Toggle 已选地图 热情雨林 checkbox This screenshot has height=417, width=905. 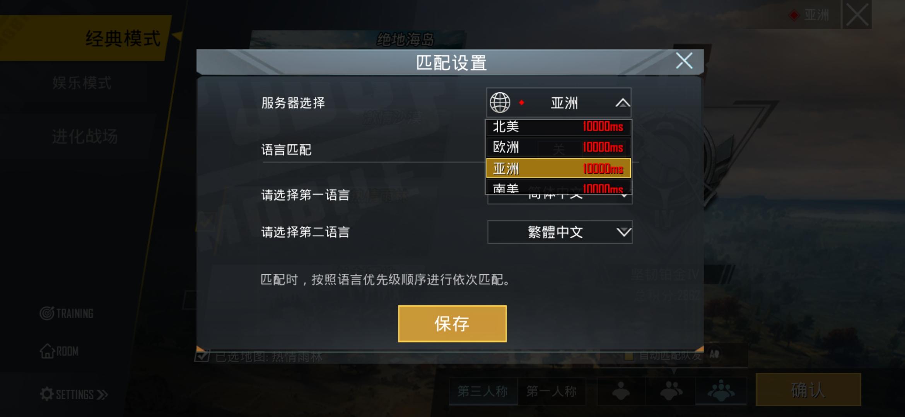pos(202,356)
